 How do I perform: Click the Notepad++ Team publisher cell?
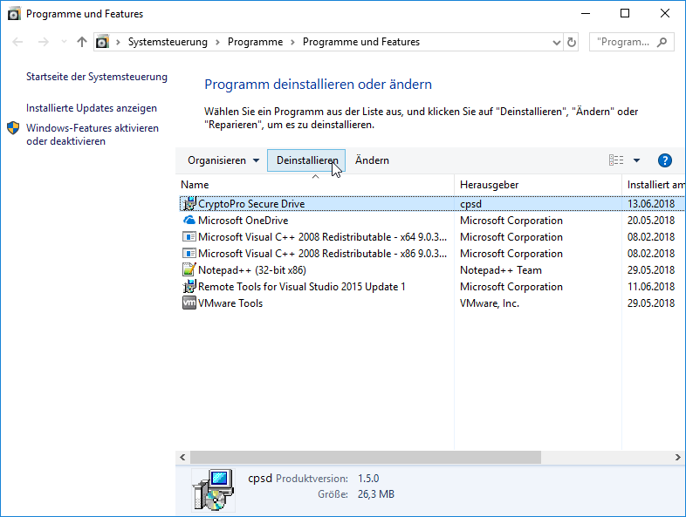500,270
